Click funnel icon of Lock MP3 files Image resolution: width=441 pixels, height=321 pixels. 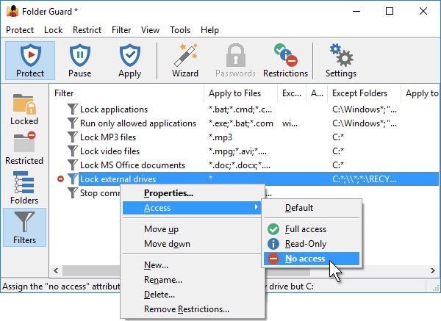tap(72, 137)
